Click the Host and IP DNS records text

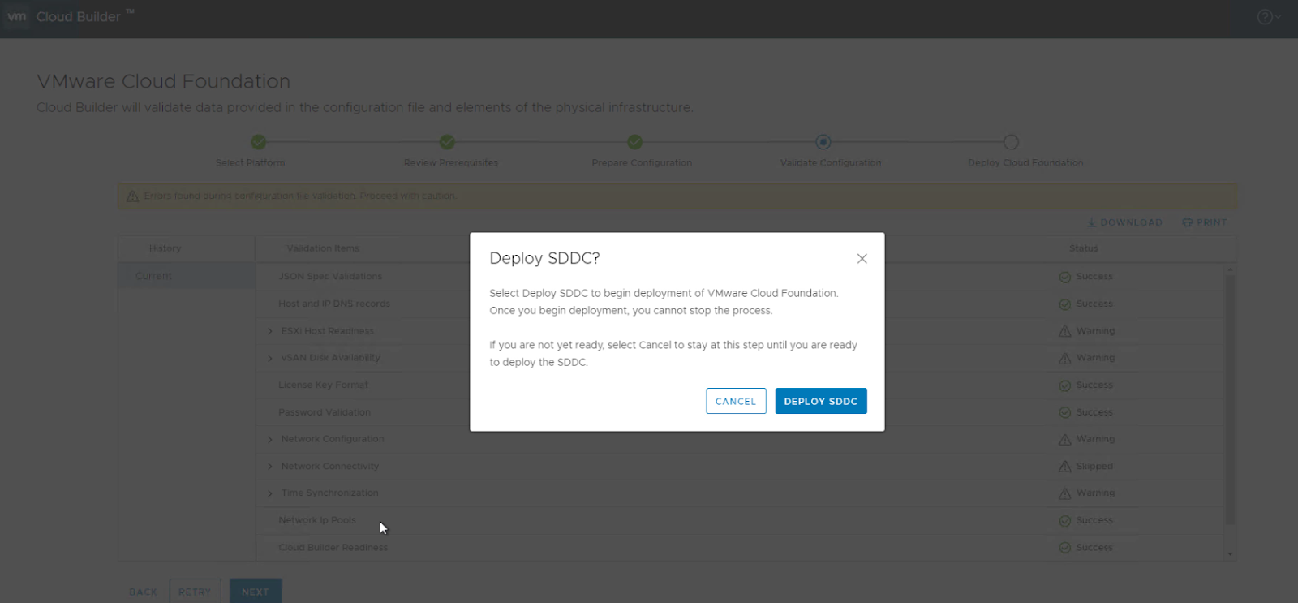pyautogui.click(x=334, y=304)
